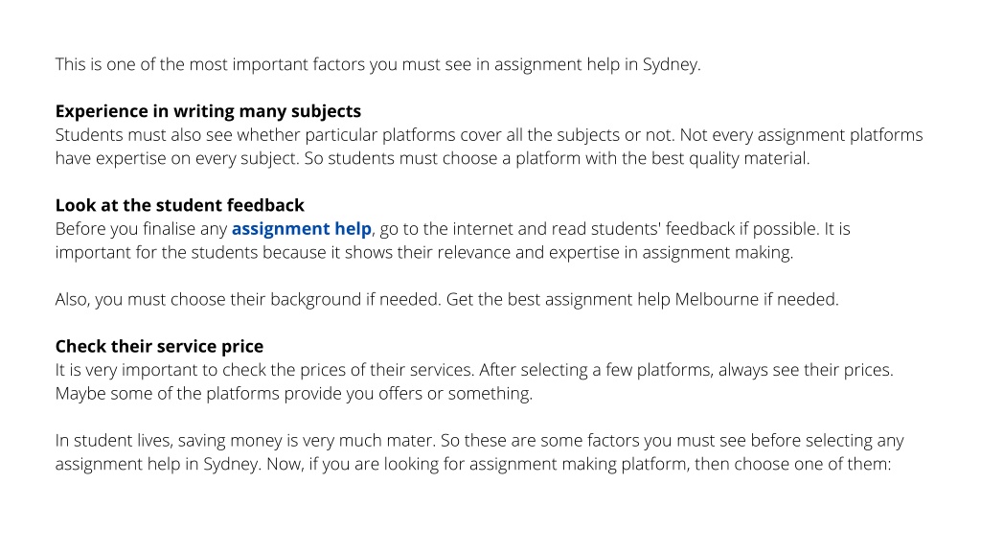Click the line starting 'In student lives'
Screen dimensions: 981x552
[479, 441]
